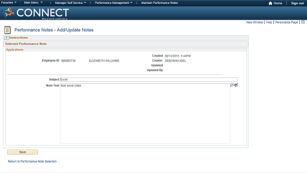This screenshot has height=173, width=307.
Task: Click the Creator name DEBORAH KIEL
Action: coord(176,61)
